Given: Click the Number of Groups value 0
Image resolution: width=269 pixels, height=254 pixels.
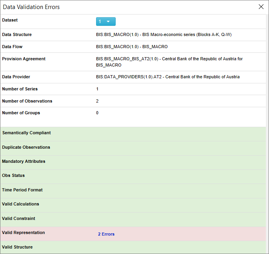Looking at the screenshot, I should 97,113.
